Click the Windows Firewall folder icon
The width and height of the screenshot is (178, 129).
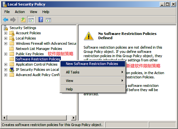pos(12,43)
